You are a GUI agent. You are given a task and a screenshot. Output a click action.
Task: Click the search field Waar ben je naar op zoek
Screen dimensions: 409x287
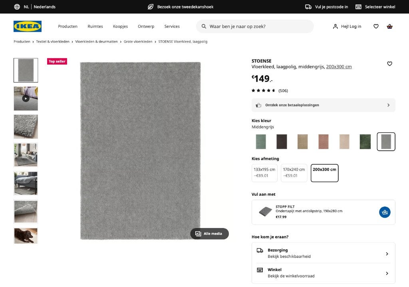click(255, 26)
